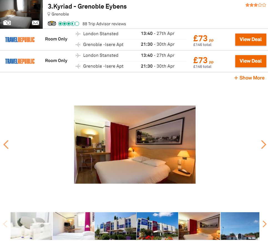Click the envelope email icon on hotel image
Image resolution: width=268 pixels, height=241 pixels.
point(36,23)
